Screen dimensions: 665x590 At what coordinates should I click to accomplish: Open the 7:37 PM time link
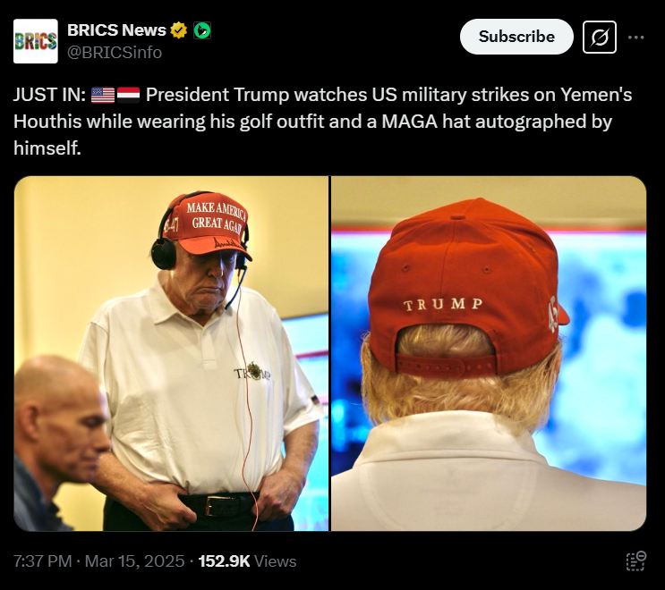coord(42,561)
